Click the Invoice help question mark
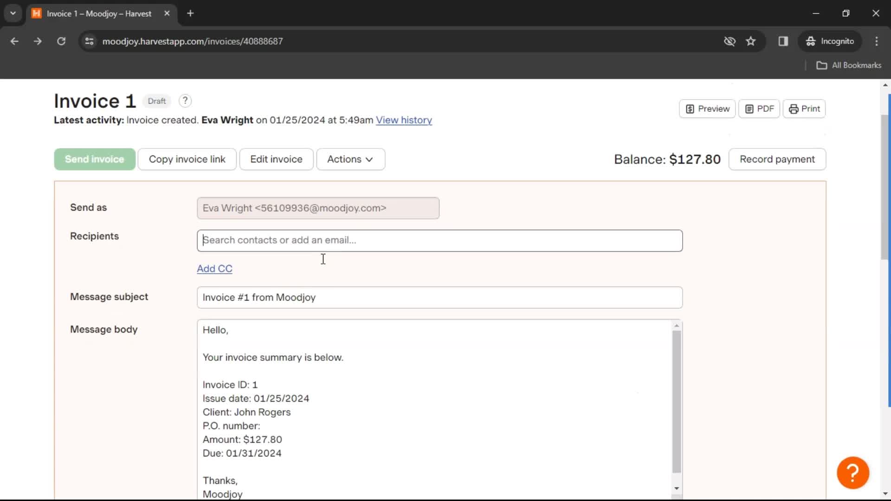Image resolution: width=891 pixels, height=501 pixels. [x=185, y=100]
